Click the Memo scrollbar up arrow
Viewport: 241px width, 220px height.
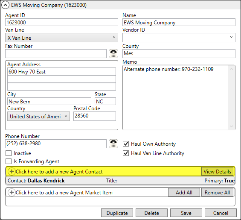click(x=232, y=69)
